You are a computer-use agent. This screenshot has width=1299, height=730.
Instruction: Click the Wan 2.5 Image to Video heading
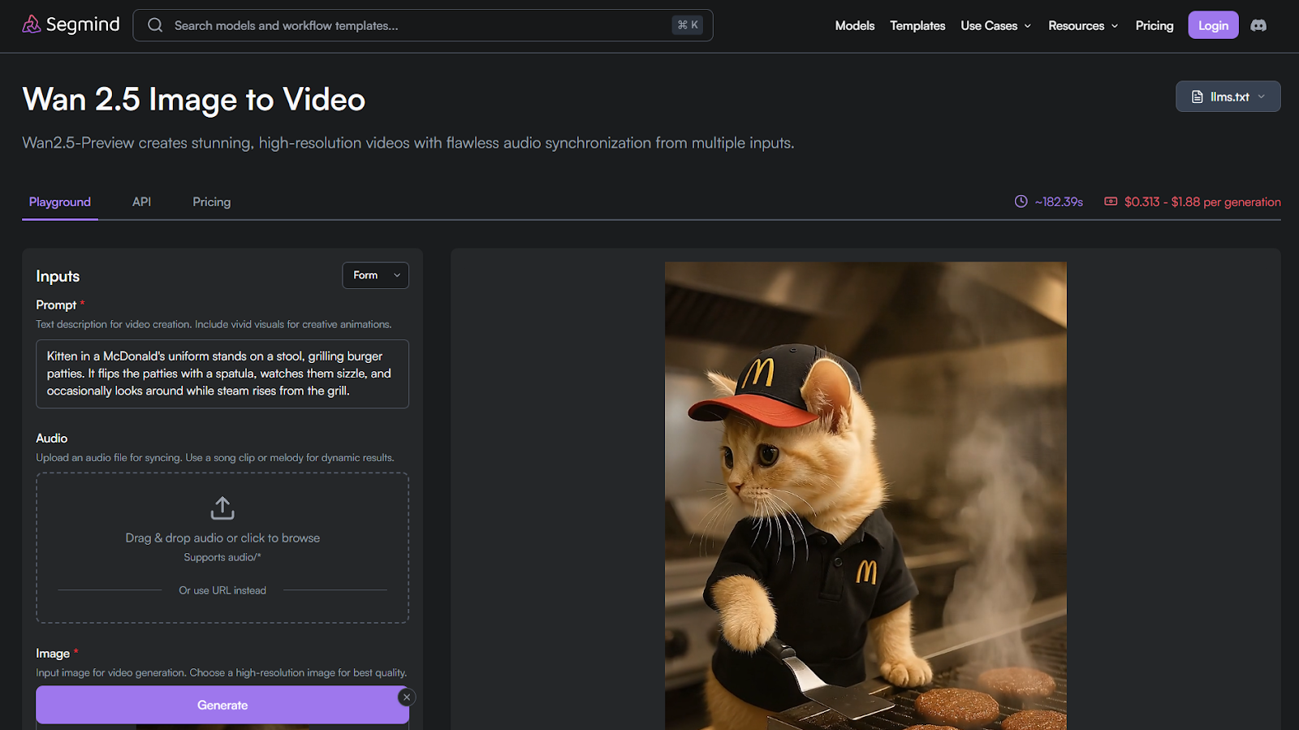pyautogui.click(x=194, y=100)
